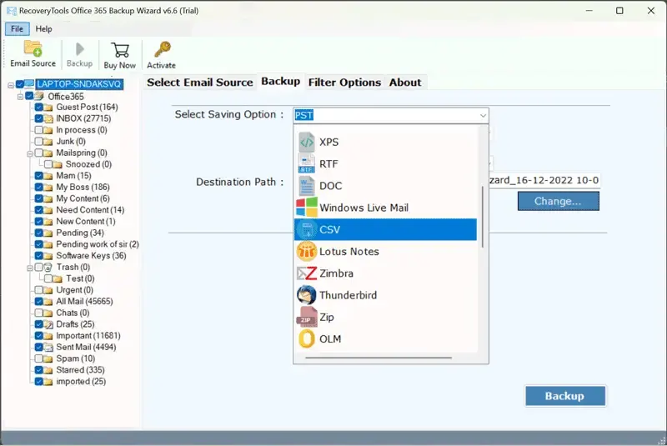Click the Change... destination button
The image size is (667, 446).
(x=558, y=201)
